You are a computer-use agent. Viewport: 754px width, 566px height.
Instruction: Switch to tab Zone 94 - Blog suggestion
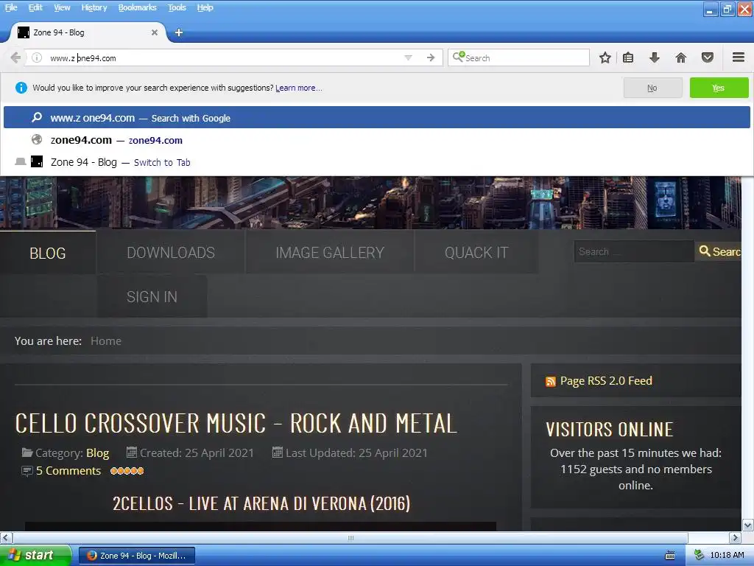(376, 162)
